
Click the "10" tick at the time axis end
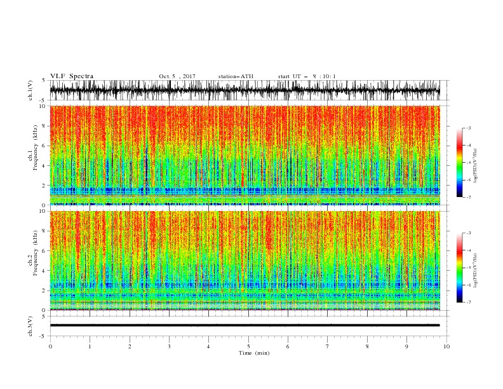point(446,346)
